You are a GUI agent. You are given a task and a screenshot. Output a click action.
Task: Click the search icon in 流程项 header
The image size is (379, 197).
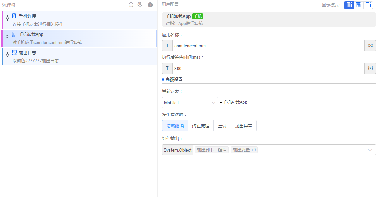point(131,5)
